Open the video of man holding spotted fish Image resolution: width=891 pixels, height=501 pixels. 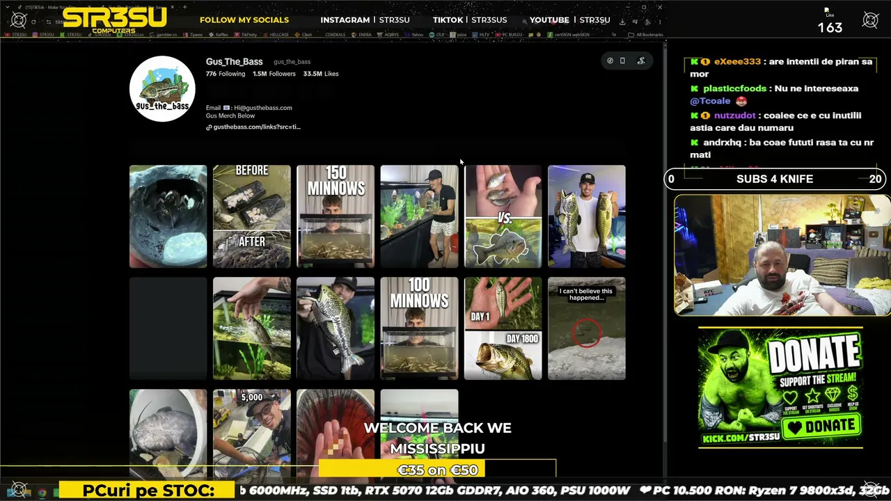coord(336,328)
